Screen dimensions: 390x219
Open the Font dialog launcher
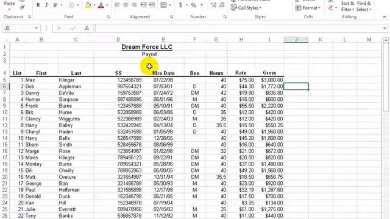pos(108,17)
